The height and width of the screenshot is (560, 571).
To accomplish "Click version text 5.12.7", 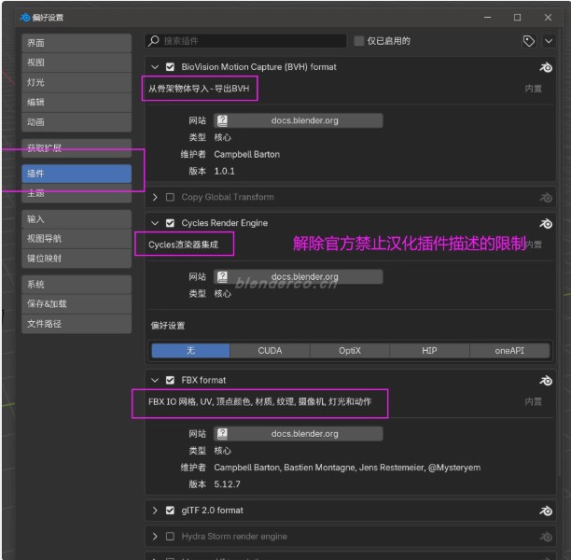I will tap(227, 484).
